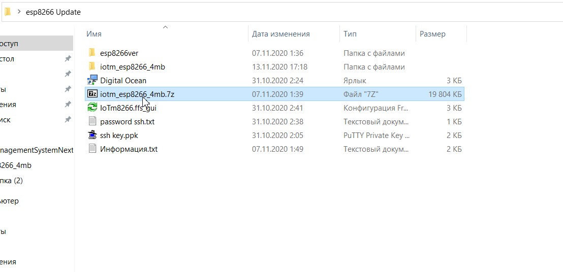The image size is (563, 272).
Task: Click the IoTm8266.ffs_gui sync icon
Action: pyautogui.click(x=92, y=108)
